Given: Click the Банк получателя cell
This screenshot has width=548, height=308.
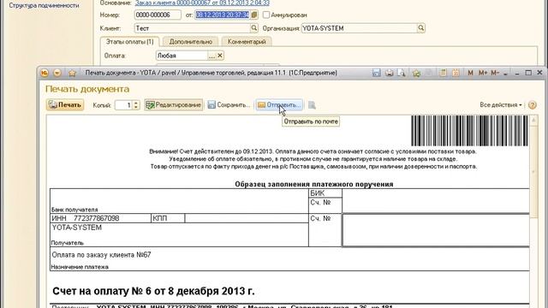Looking at the screenshot, I should click(179, 201).
